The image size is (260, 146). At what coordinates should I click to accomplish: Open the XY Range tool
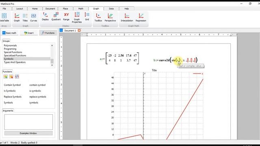66,17
